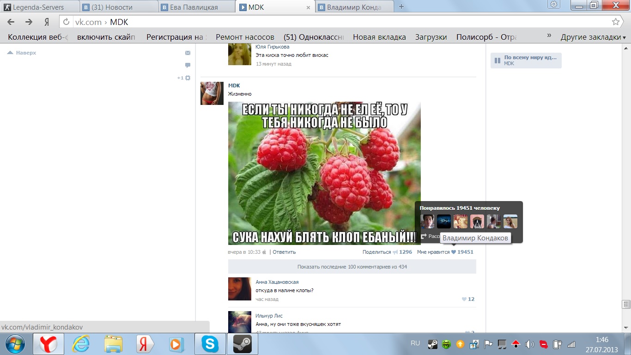Open the включить скайп bookmark

tap(106, 37)
